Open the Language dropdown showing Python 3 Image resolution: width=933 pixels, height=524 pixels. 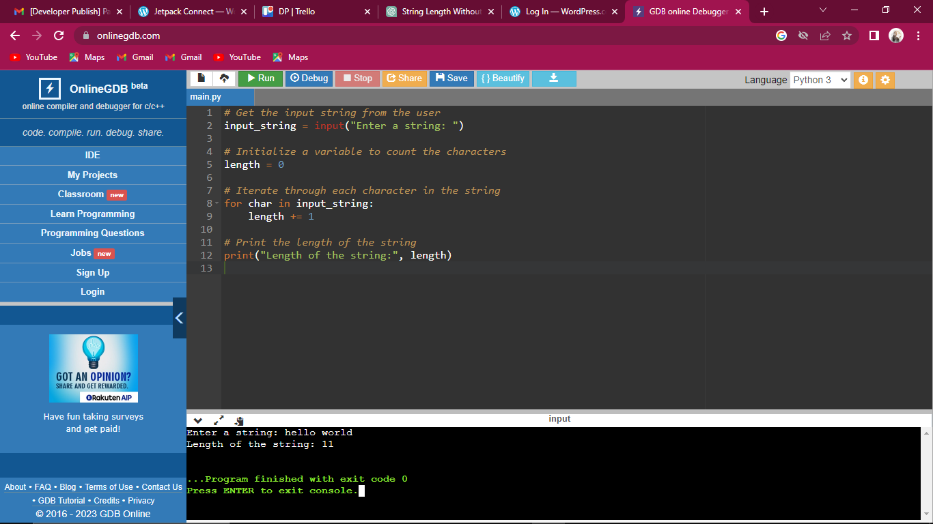(820, 80)
